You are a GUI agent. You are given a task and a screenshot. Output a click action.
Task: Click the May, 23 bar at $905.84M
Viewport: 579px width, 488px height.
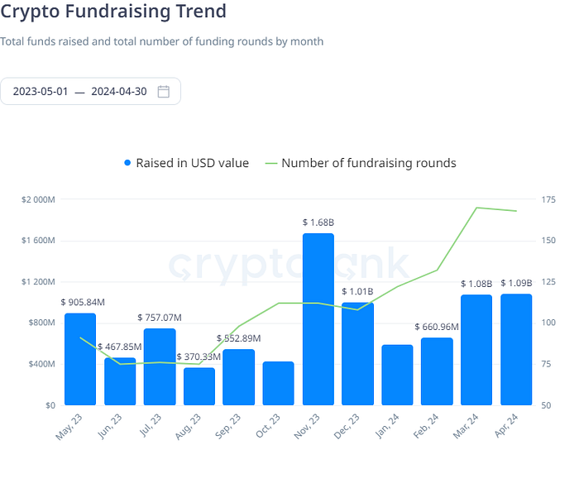80,359
